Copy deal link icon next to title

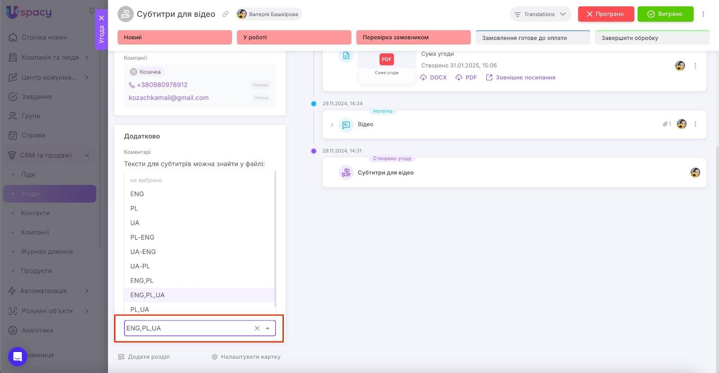[x=226, y=14]
